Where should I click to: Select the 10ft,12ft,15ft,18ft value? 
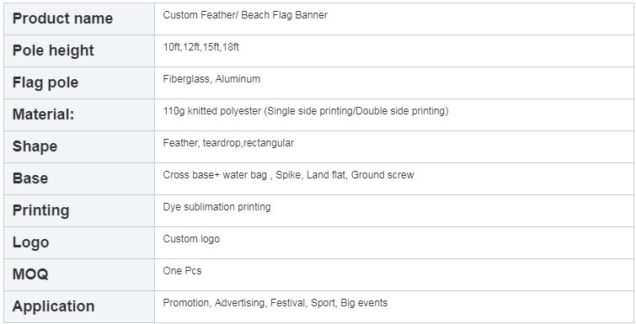pyautogui.click(x=200, y=47)
